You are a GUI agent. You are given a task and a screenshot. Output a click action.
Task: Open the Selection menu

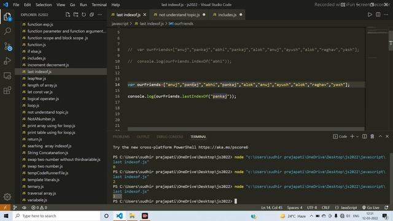coord(44,5)
